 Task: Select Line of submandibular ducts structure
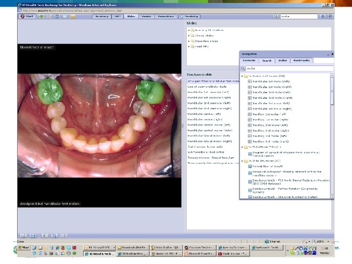pyautogui.click(x=207, y=87)
